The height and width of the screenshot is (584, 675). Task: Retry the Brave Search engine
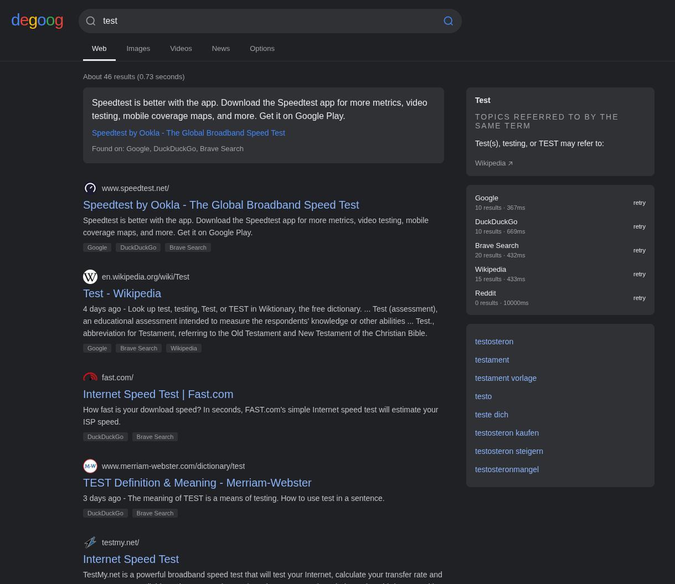640,250
